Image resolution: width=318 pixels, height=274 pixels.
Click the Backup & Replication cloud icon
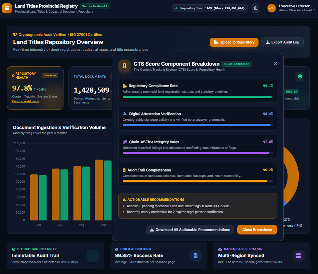tap(220, 249)
